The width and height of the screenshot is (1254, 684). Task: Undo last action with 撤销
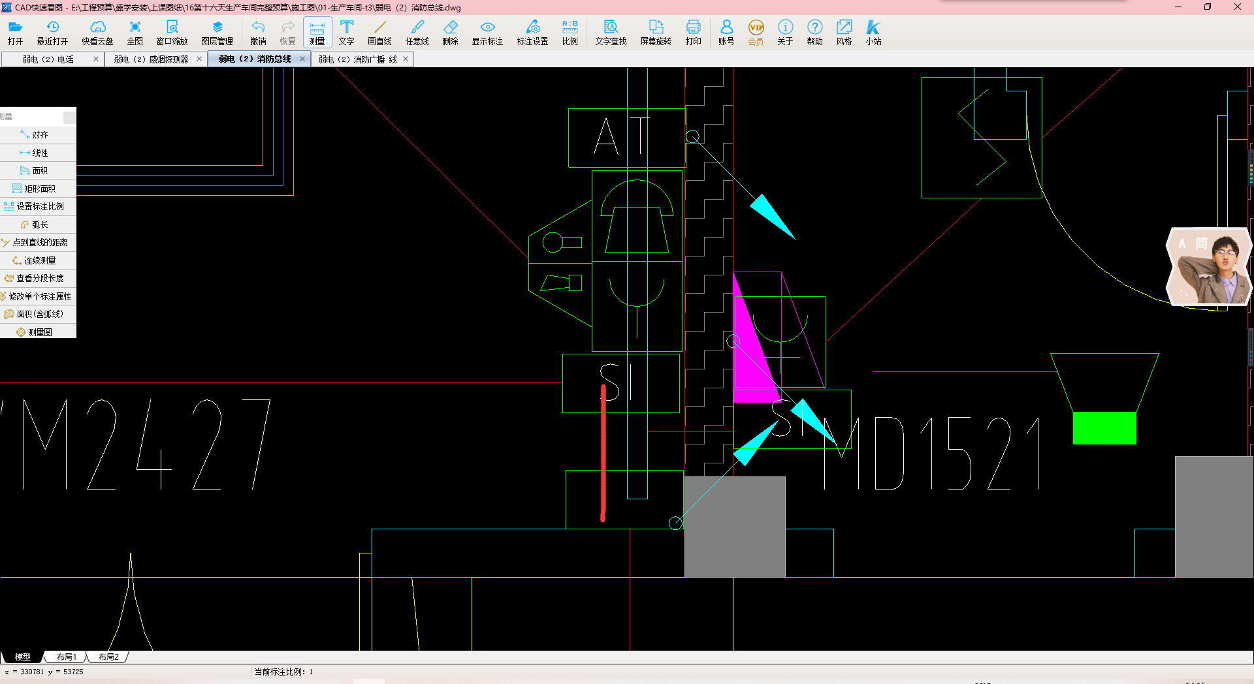point(258,32)
